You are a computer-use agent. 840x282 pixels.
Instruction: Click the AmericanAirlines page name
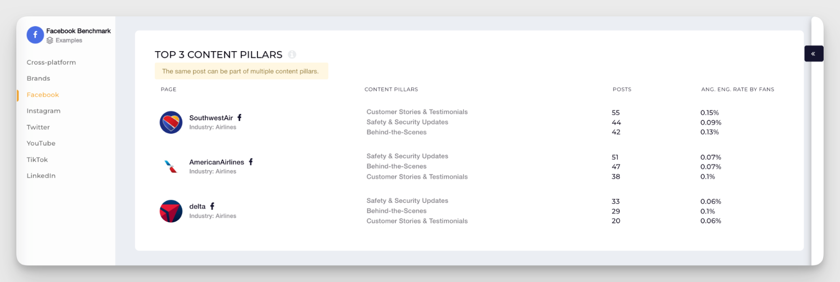click(x=216, y=162)
